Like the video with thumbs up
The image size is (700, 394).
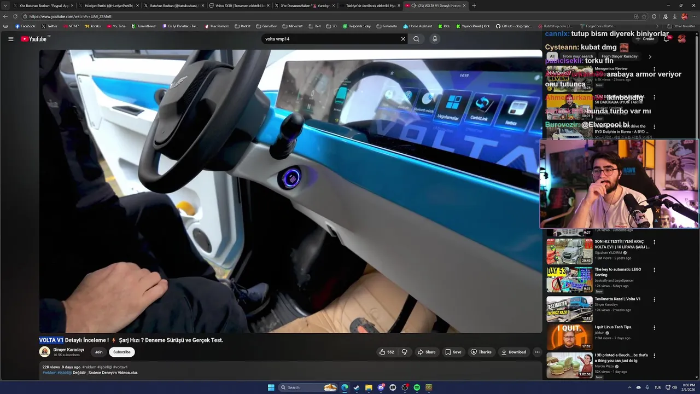pos(387,352)
